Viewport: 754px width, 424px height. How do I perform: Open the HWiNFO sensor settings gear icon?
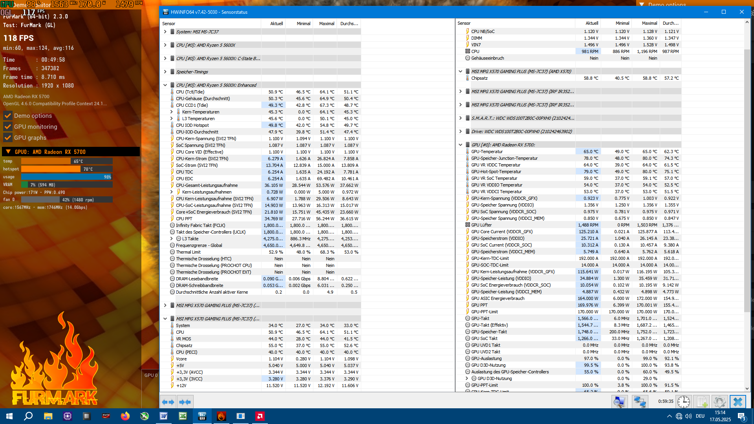pyautogui.click(x=719, y=402)
